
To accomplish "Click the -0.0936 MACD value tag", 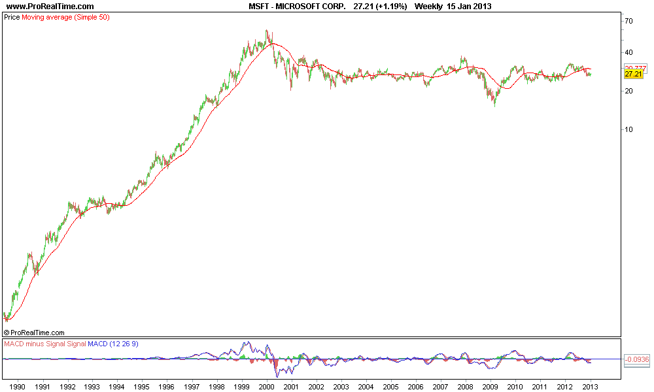I will (637, 359).
